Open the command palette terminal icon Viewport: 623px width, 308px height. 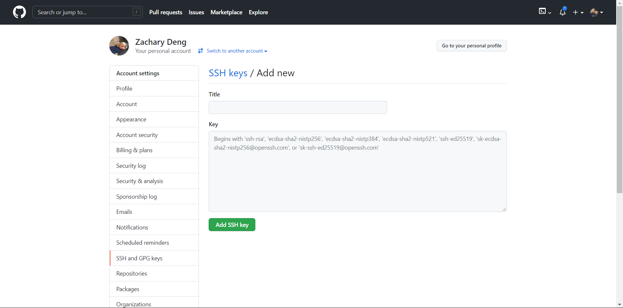[x=543, y=11]
